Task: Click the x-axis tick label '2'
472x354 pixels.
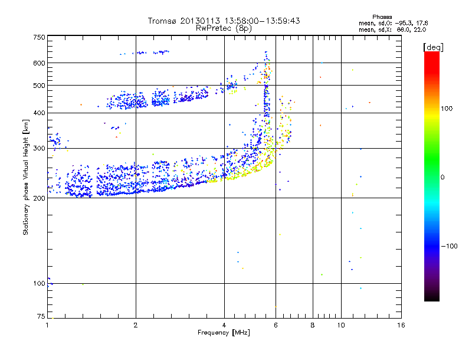Action: click(136, 325)
